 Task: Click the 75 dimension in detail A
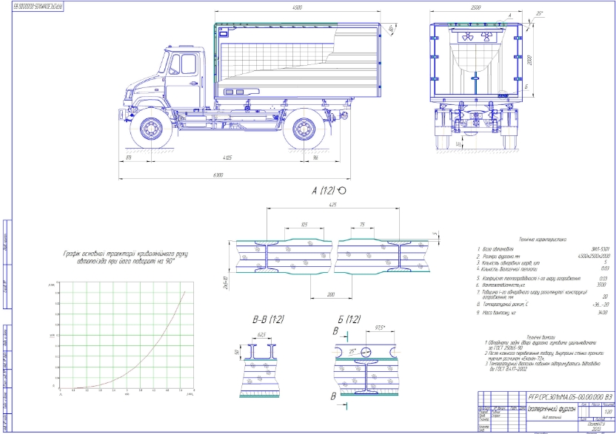tap(362, 225)
